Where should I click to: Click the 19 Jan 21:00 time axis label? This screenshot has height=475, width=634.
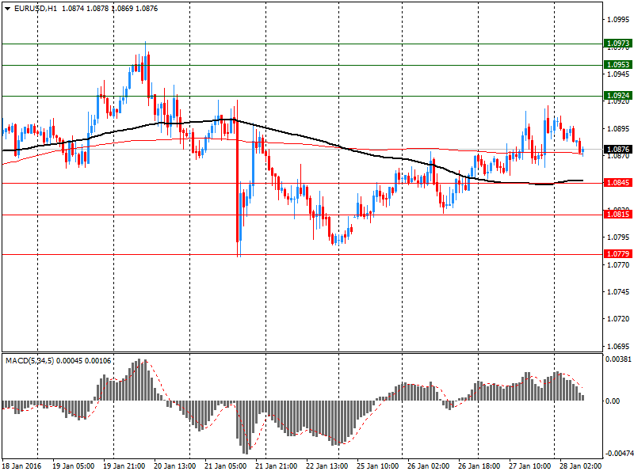tap(124, 465)
